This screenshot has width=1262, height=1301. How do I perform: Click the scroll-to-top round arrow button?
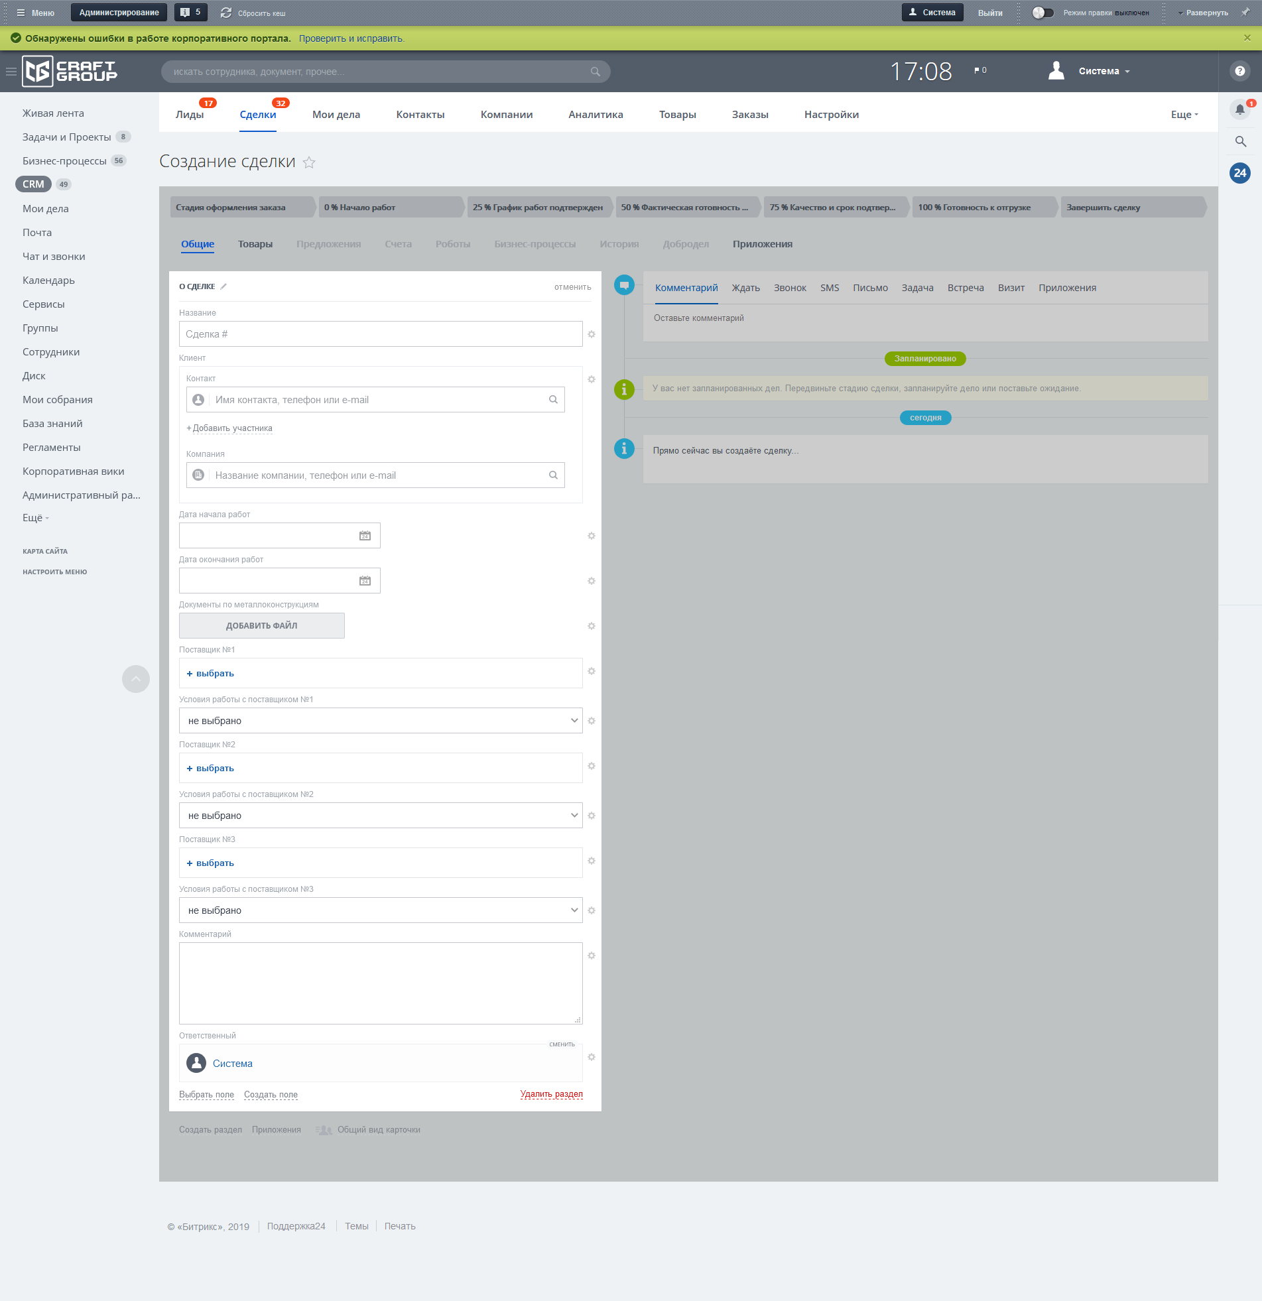(136, 679)
